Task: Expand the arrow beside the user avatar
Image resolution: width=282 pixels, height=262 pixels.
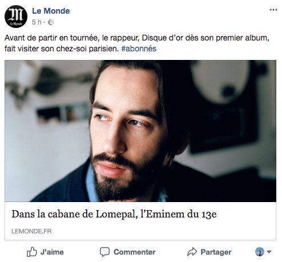Action: pyautogui.click(x=269, y=252)
